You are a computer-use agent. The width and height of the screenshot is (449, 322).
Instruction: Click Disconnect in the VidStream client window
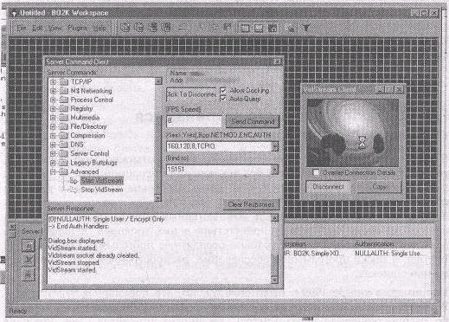[x=328, y=187]
